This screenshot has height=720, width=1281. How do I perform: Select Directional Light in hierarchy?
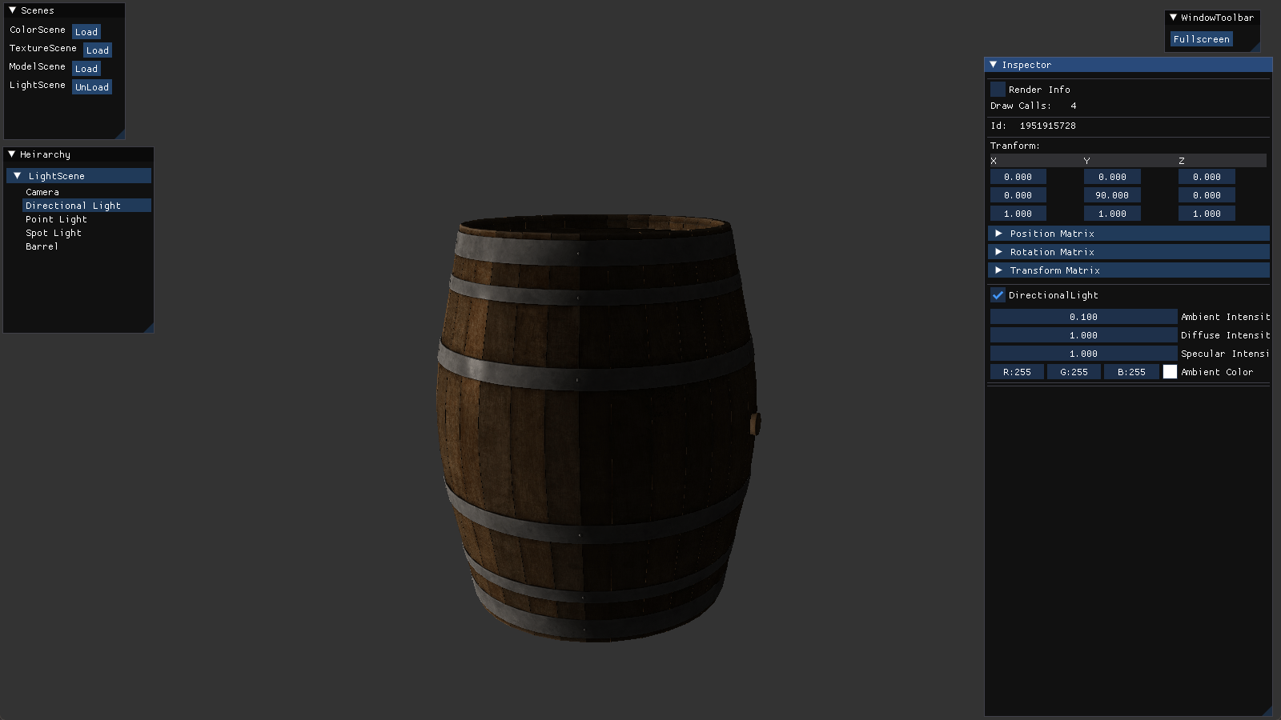pos(86,206)
